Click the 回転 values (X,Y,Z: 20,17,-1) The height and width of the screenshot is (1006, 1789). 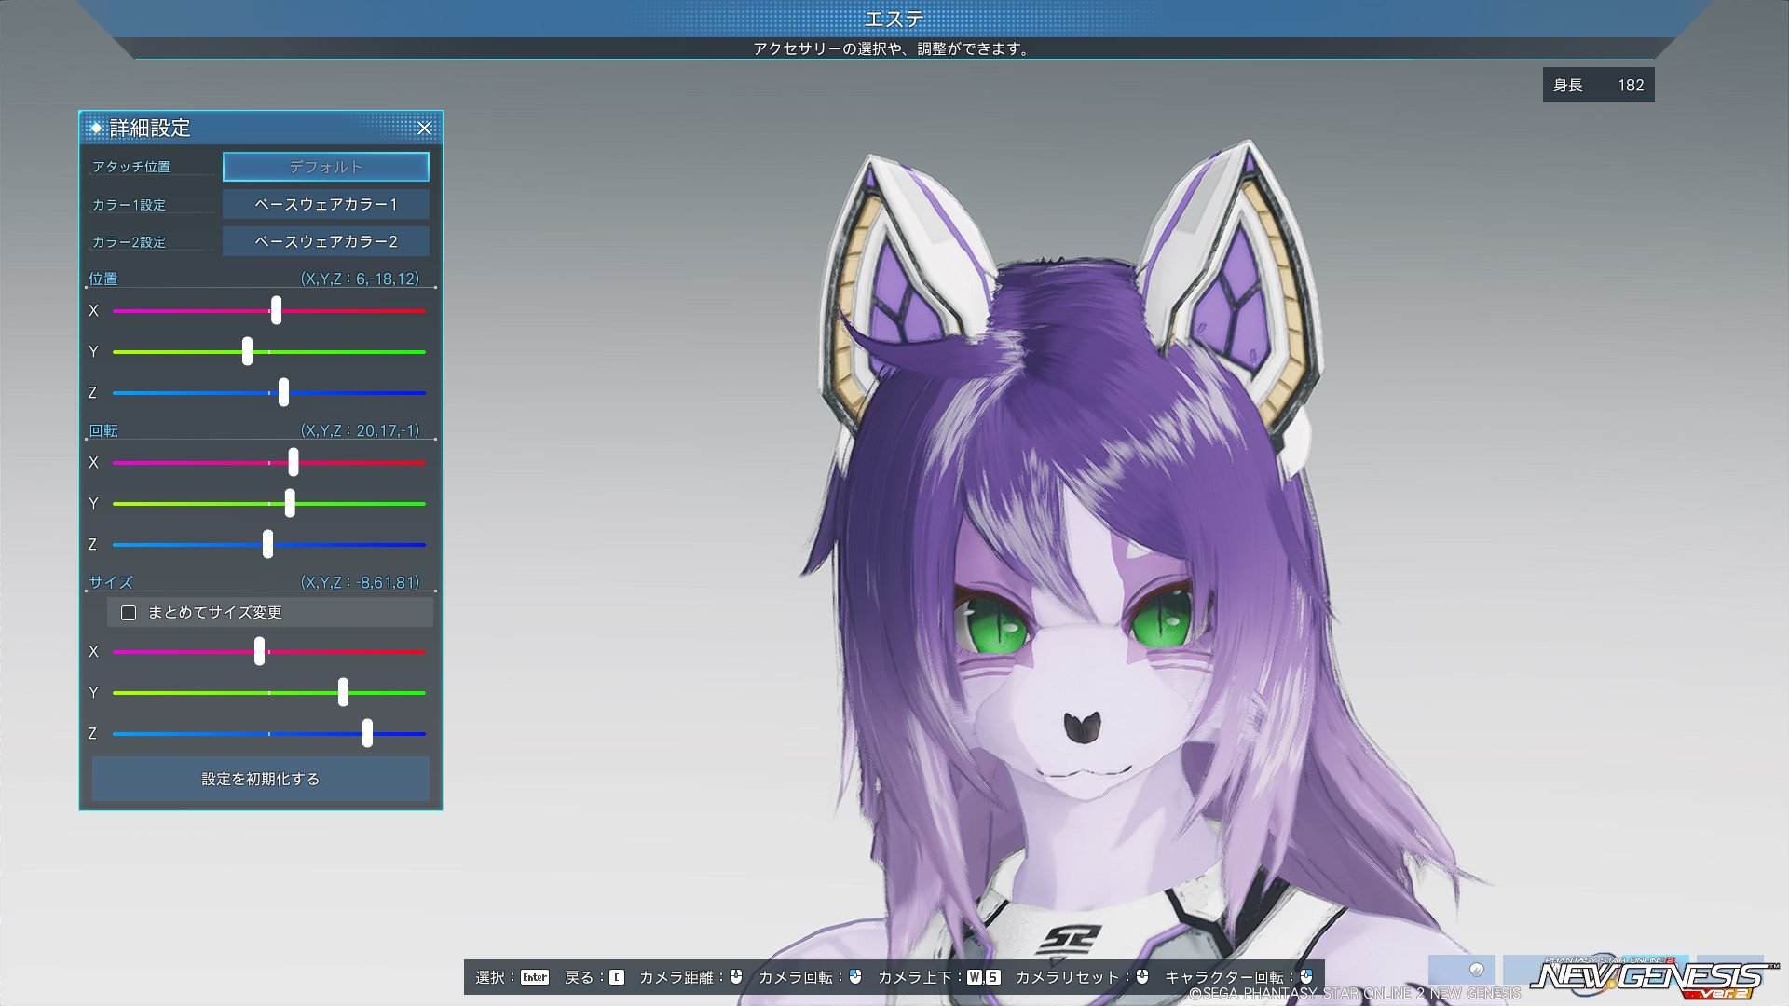[x=360, y=430]
